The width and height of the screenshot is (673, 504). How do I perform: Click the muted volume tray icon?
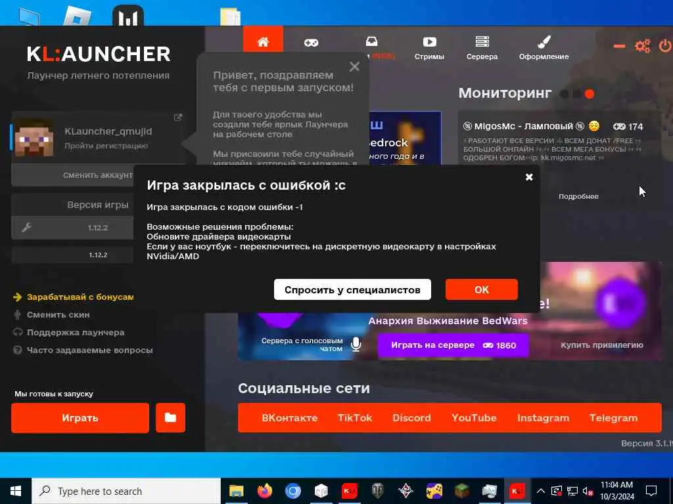pyautogui.click(x=588, y=491)
